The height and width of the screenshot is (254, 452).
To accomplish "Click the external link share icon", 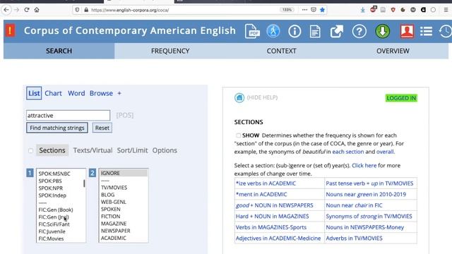I will point(337,31).
